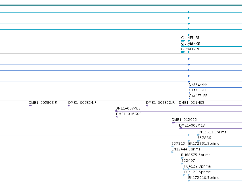Select the EN12611.5prime EST label
The image size is (242, 182).
point(212,132)
